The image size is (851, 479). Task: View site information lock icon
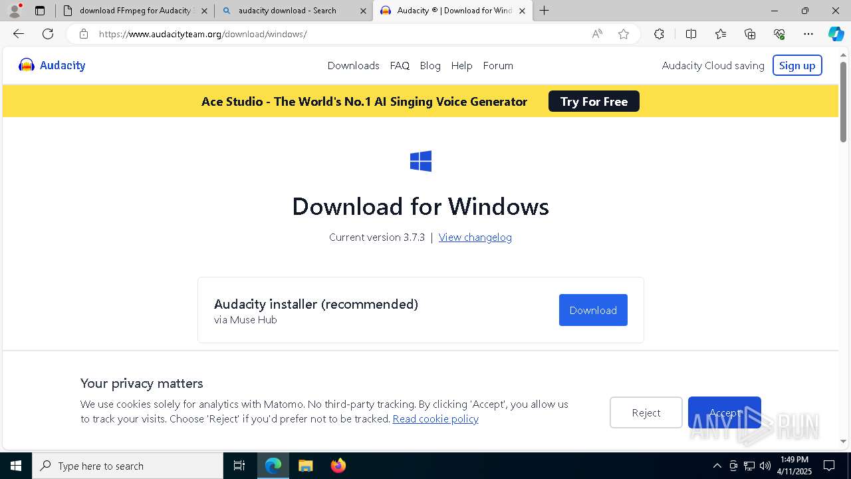tap(83, 34)
